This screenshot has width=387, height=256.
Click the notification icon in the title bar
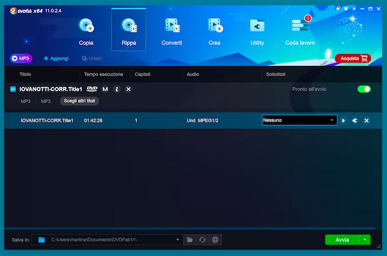pos(338,9)
